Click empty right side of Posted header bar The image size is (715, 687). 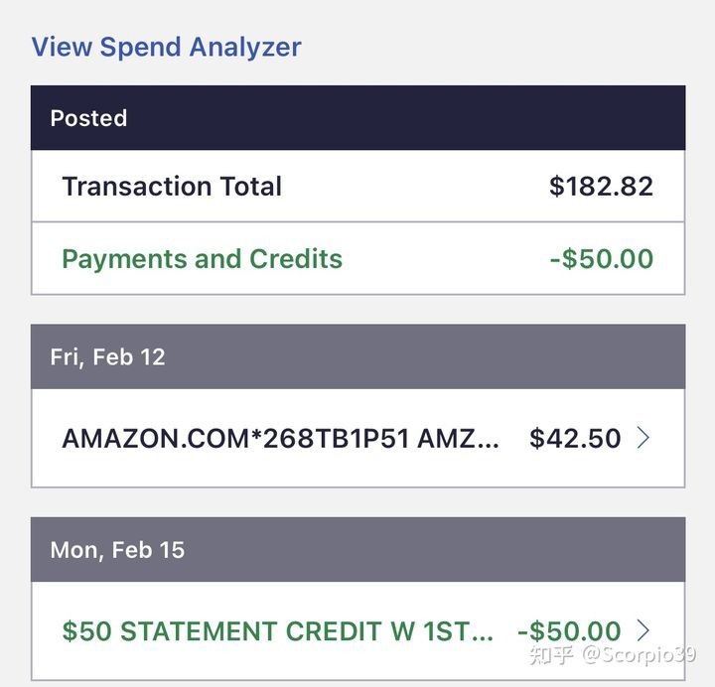tap(497, 118)
